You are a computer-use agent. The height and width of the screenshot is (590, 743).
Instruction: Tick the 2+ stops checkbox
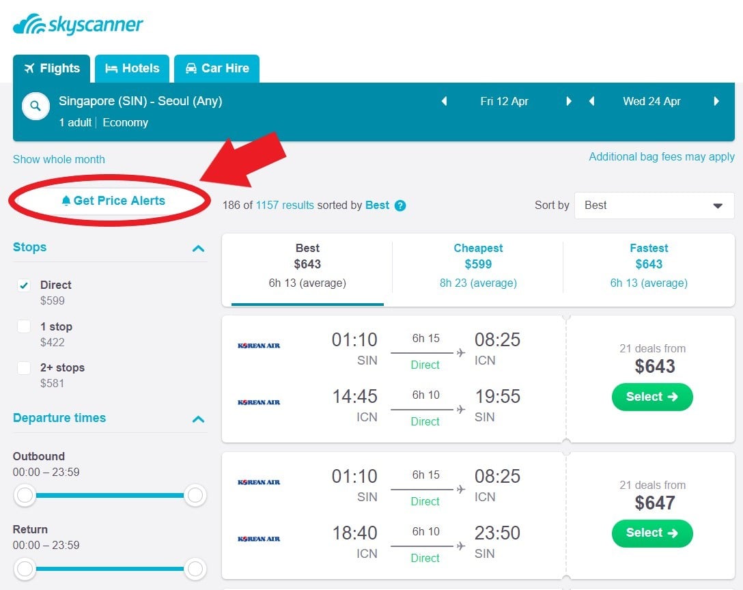tap(24, 368)
